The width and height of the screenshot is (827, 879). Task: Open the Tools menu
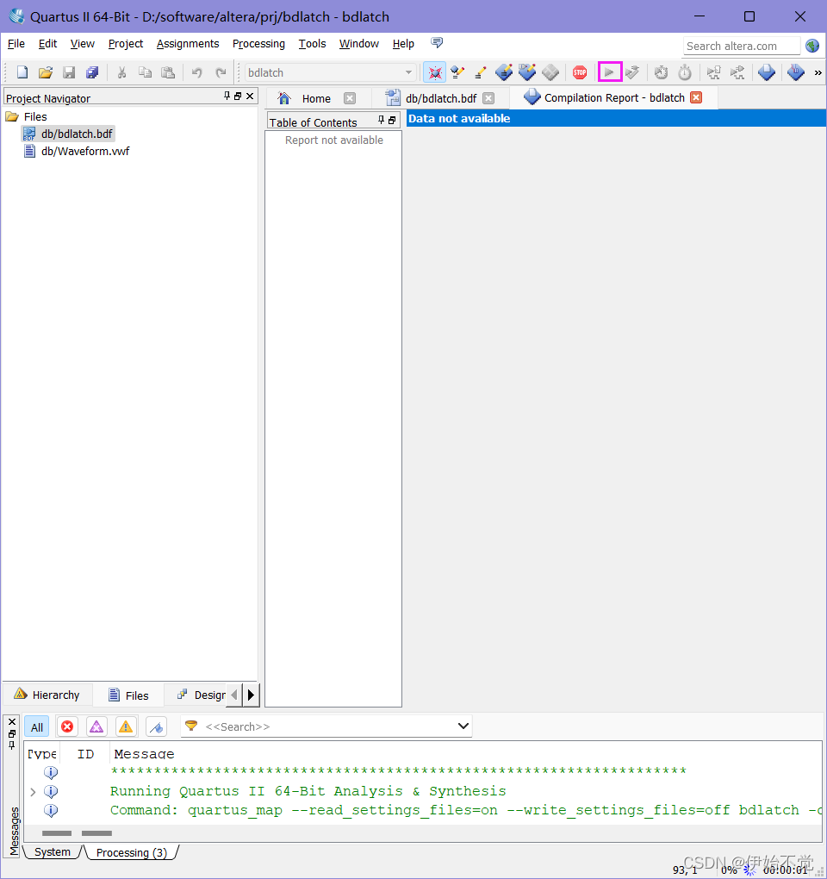[x=312, y=44]
